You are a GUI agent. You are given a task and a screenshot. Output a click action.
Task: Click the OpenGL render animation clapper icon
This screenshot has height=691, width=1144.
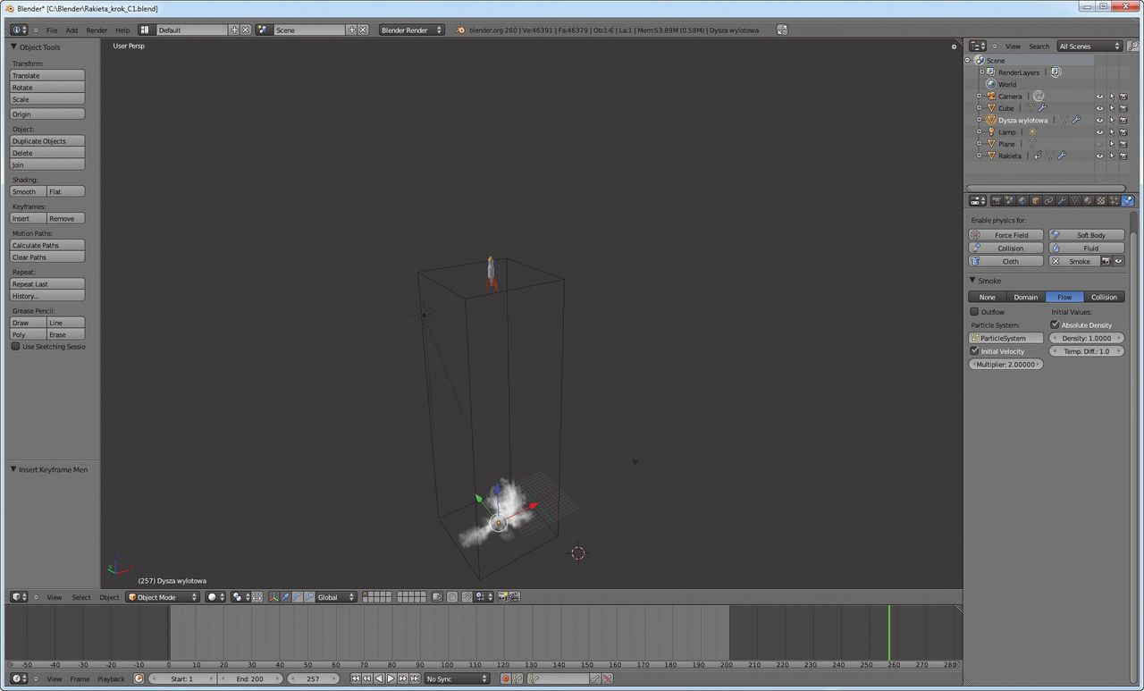514,596
